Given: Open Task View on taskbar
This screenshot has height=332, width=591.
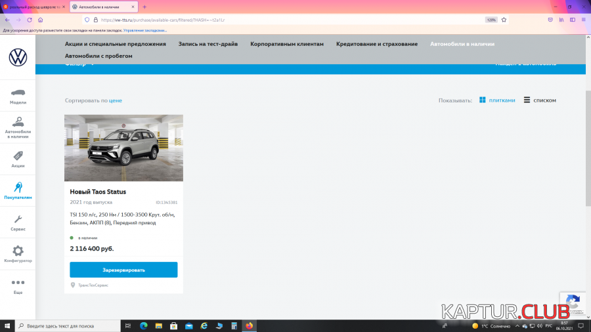Looking at the screenshot, I should (128, 325).
